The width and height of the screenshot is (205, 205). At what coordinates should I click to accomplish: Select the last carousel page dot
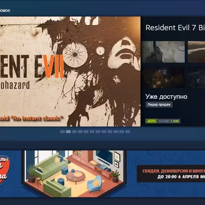127,132
